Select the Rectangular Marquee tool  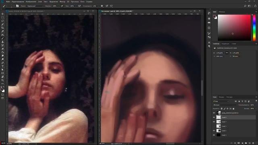tap(2, 17)
